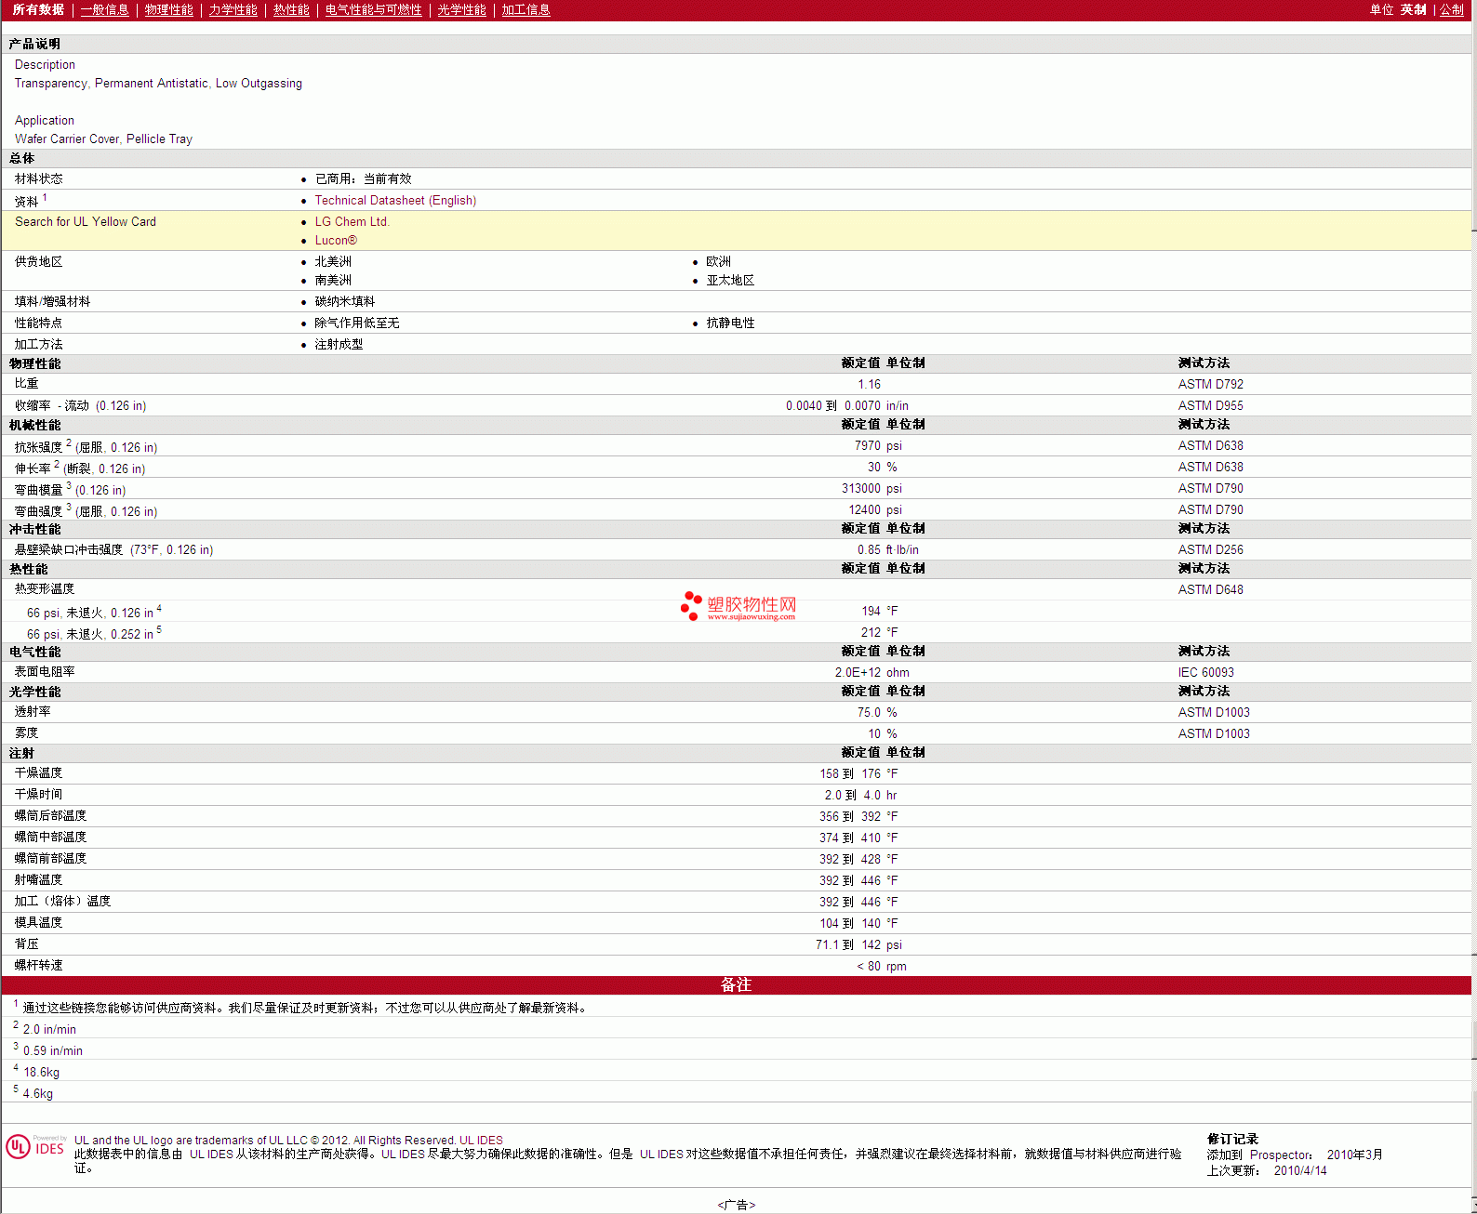Screen dimensions: 1477x1214
Task: Open the Lucon® yellow card link
Action: (336, 240)
